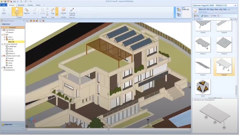Viewport: 239px width, 135px height.
Task: Click the Incolla paste icon
Action: (43, 11)
